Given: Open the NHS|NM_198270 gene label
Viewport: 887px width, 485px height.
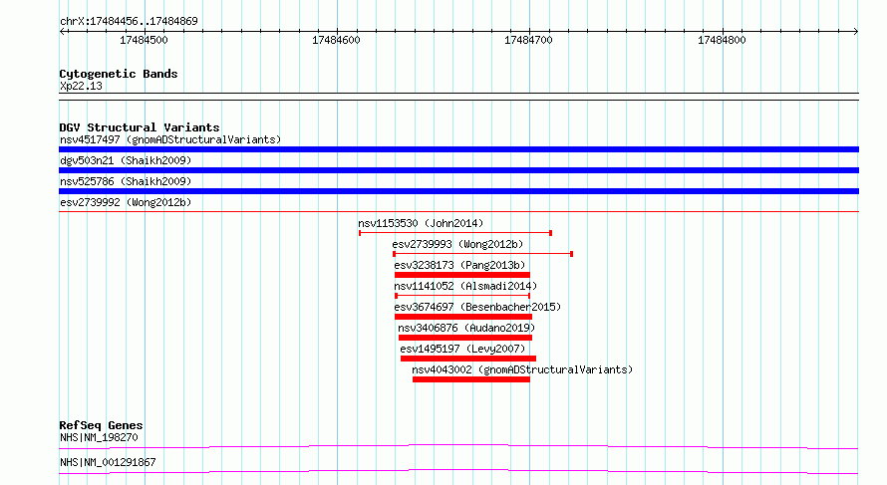Looking at the screenshot, I should click(99, 437).
